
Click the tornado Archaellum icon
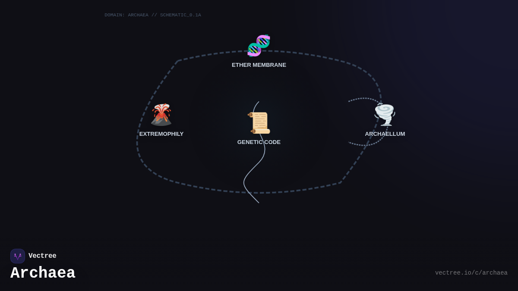385,115
